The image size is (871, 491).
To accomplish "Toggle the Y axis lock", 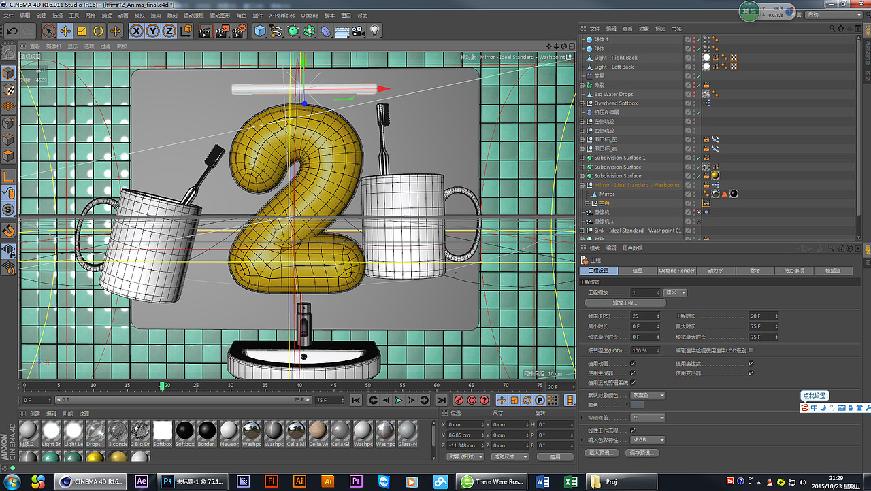I will click(x=152, y=31).
